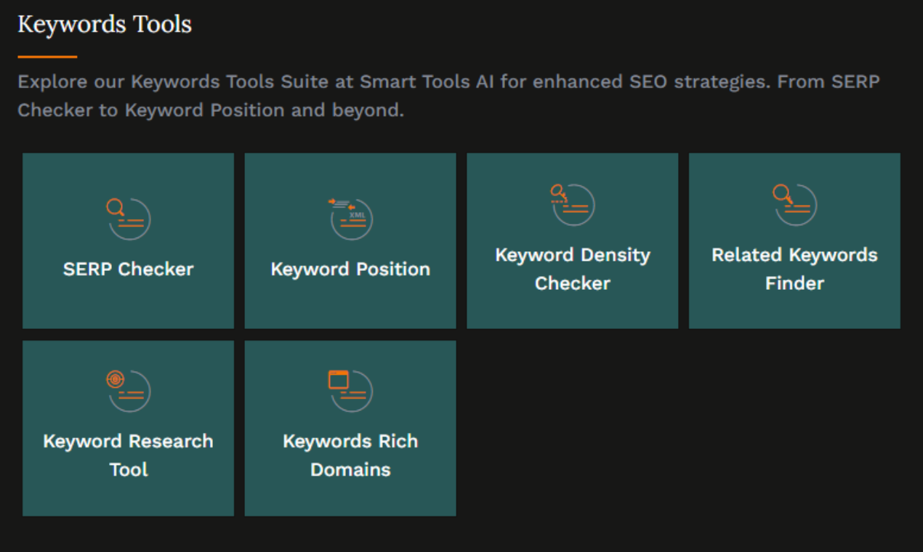Open the SERP Checker tile card
This screenshot has width=923, height=552.
(128, 305)
